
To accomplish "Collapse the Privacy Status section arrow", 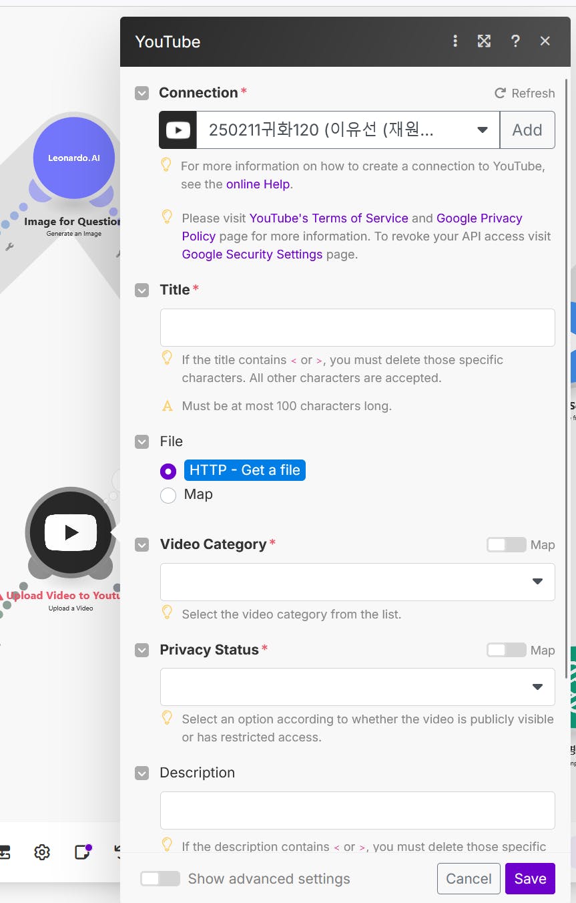I will pyautogui.click(x=141, y=651).
